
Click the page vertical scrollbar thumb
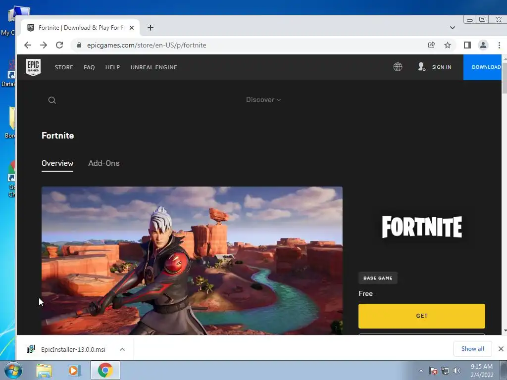(504, 78)
